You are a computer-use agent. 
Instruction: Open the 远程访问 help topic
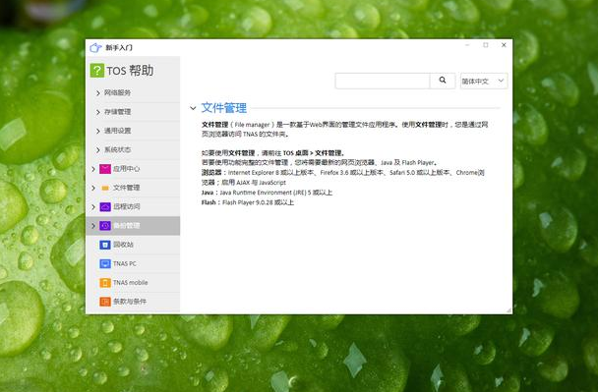pyautogui.click(x=127, y=206)
